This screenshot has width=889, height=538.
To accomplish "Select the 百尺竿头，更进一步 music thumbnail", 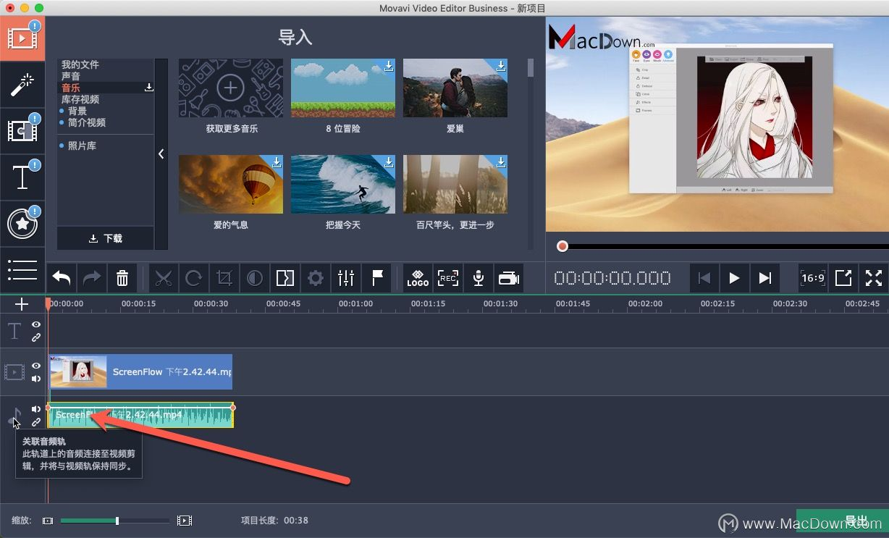I will (455, 184).
